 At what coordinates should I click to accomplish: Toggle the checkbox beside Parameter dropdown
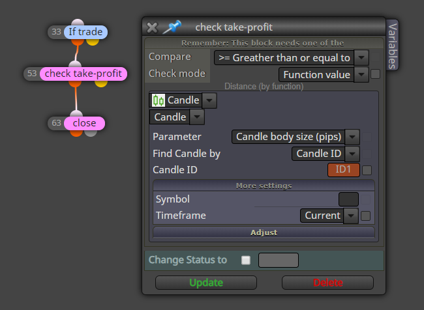[x=367, y=137]
